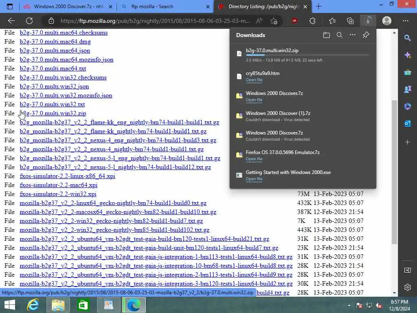Viewport: 417px width, 313px height.
Task: Open File Explorer from taskbar
Action: tap(58, 305)
